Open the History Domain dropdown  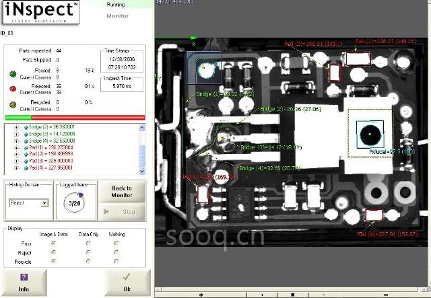pyautogui.click(x=44, y=202)
